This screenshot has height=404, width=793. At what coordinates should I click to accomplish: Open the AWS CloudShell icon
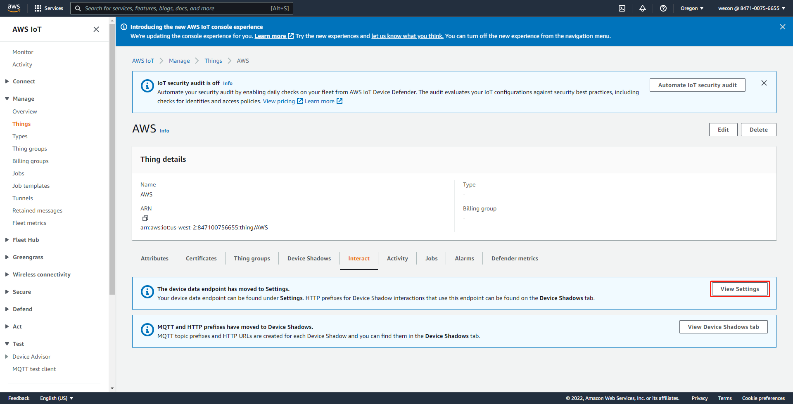622,8
